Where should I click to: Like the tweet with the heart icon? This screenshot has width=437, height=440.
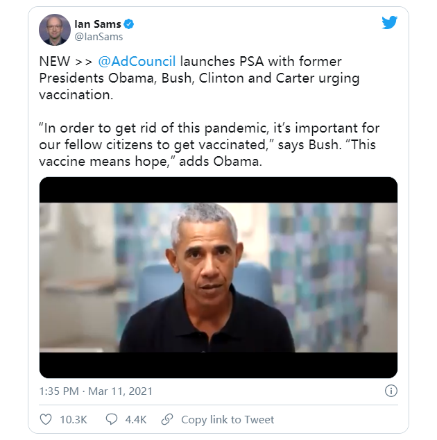(x=46, y=419)
